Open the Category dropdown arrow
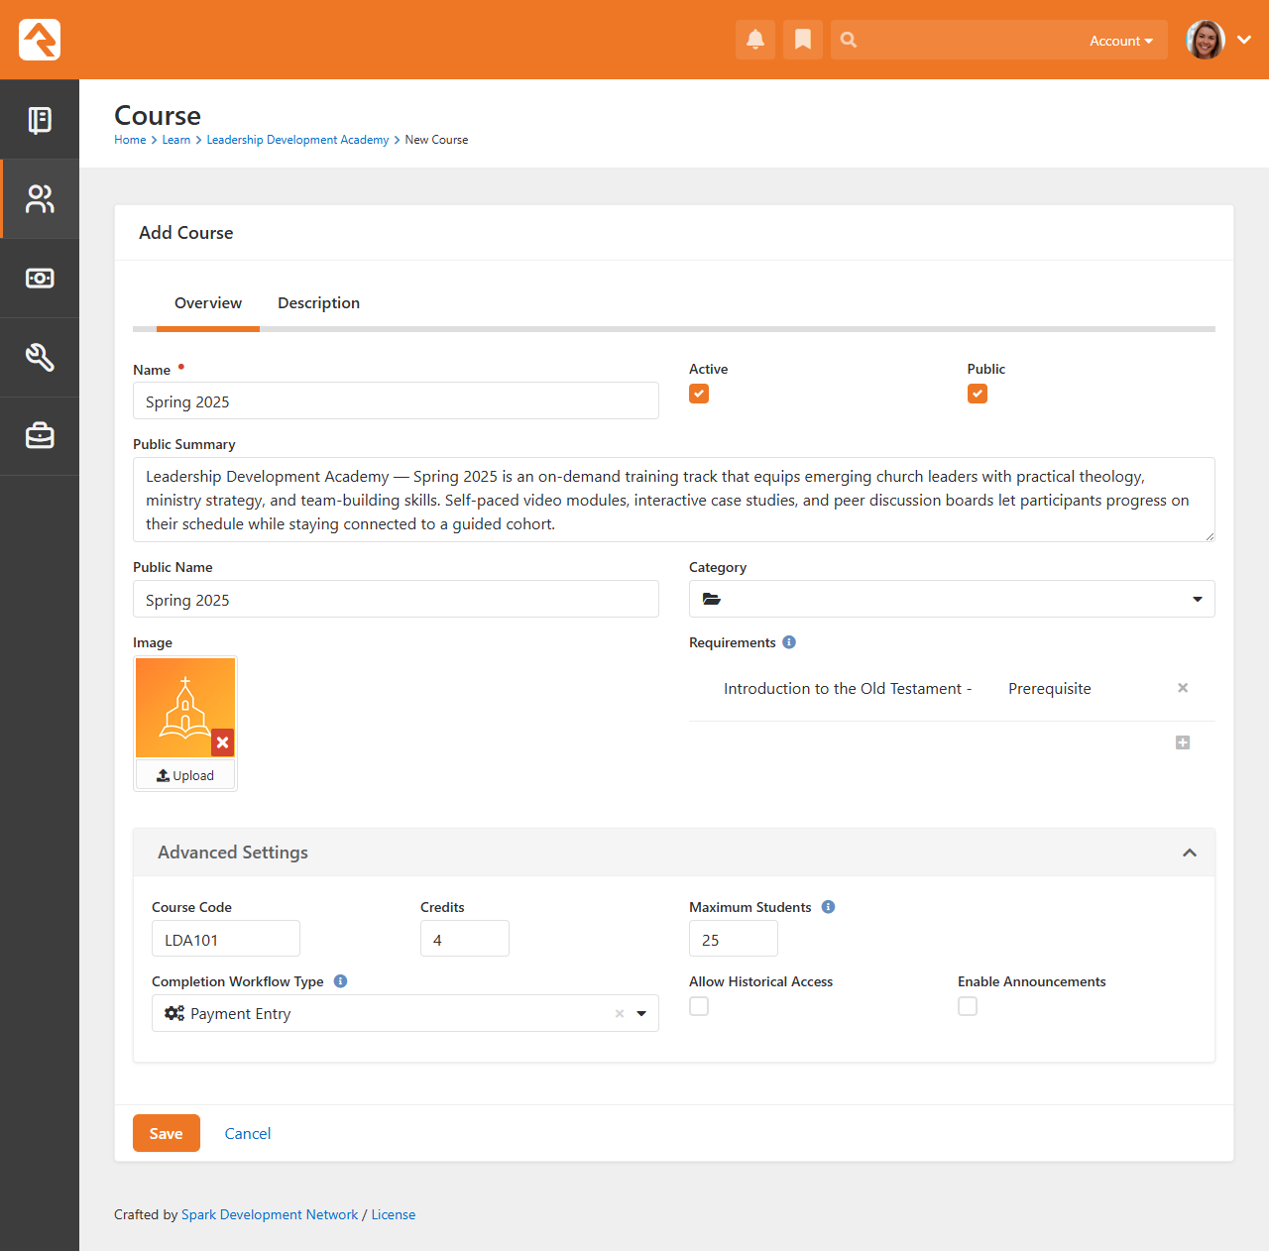The width and height of the screenshot is (1269, 1252). [x=1198, y=599]
